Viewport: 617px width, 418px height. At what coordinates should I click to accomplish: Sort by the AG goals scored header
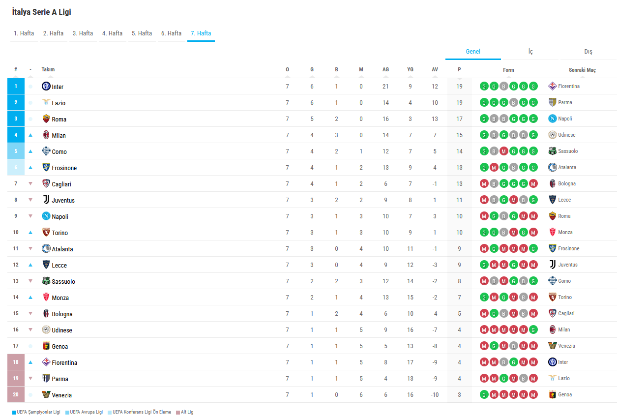pyautogui.click(x=385, y=69)
